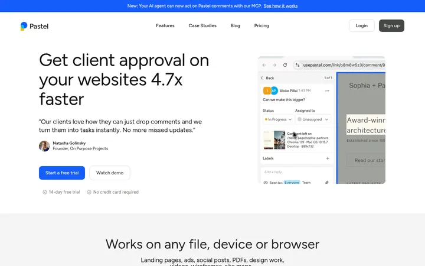The height and width of the screenshot is (266, 425).
Task: Click Back in the demo comment panel
Action: tap(267, 78)
